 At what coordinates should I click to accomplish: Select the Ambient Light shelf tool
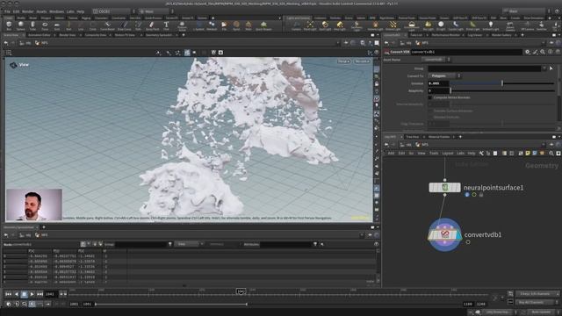pyautogui.click(x=491, y=25)
